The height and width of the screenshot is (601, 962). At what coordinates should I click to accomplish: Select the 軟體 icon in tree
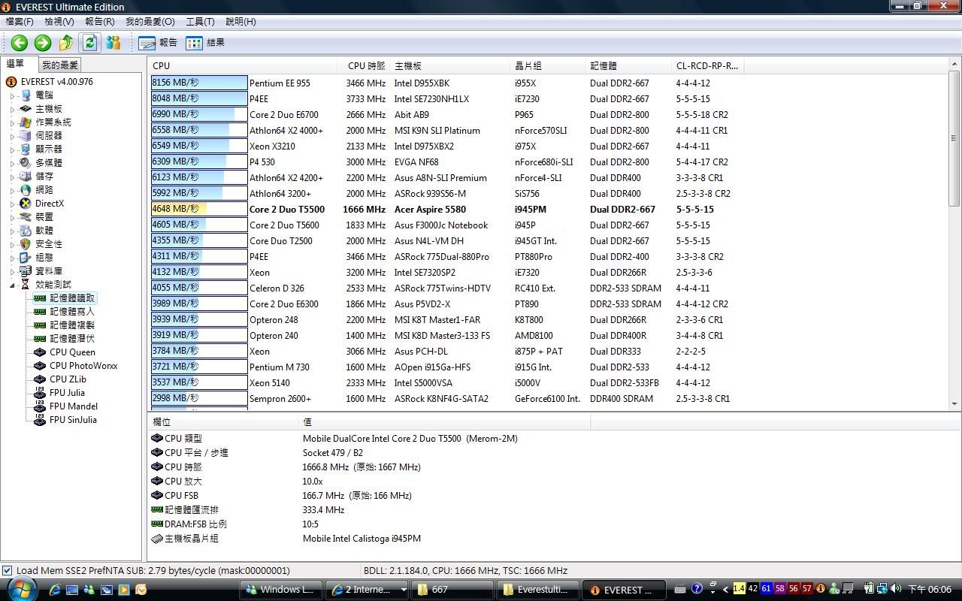click(x=26, y=231)
